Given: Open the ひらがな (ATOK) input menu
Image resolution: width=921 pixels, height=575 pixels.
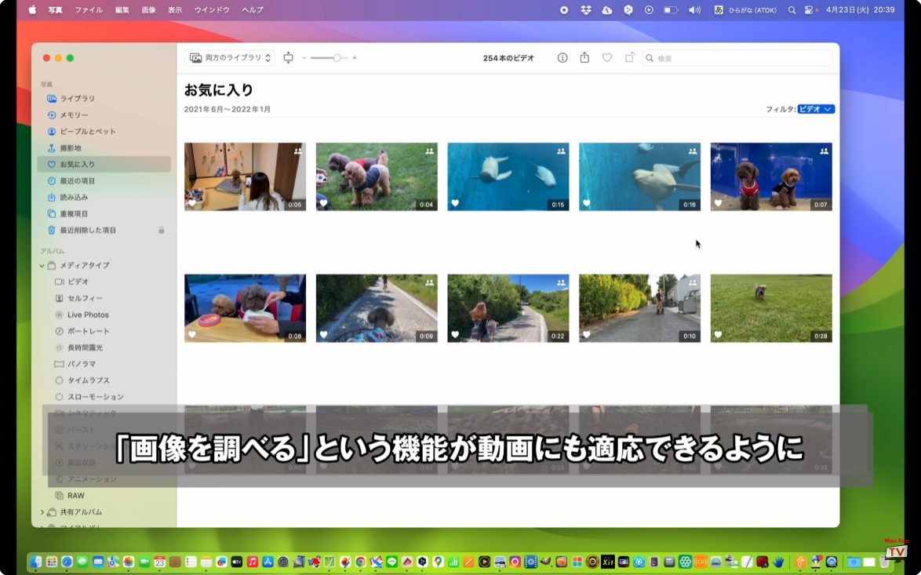Looking at the screenshot, I should pyautogui.click(x=744, y=10).
